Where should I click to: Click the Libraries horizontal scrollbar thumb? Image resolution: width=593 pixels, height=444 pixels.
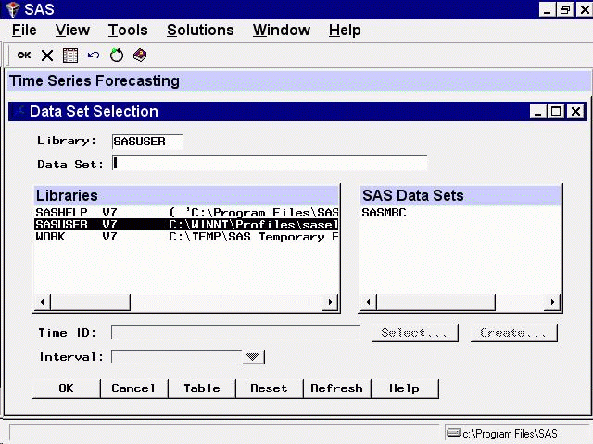click(91, 302)
